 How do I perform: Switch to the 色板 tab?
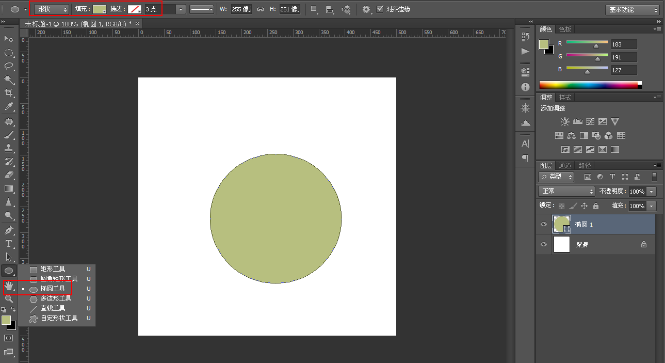565,29
